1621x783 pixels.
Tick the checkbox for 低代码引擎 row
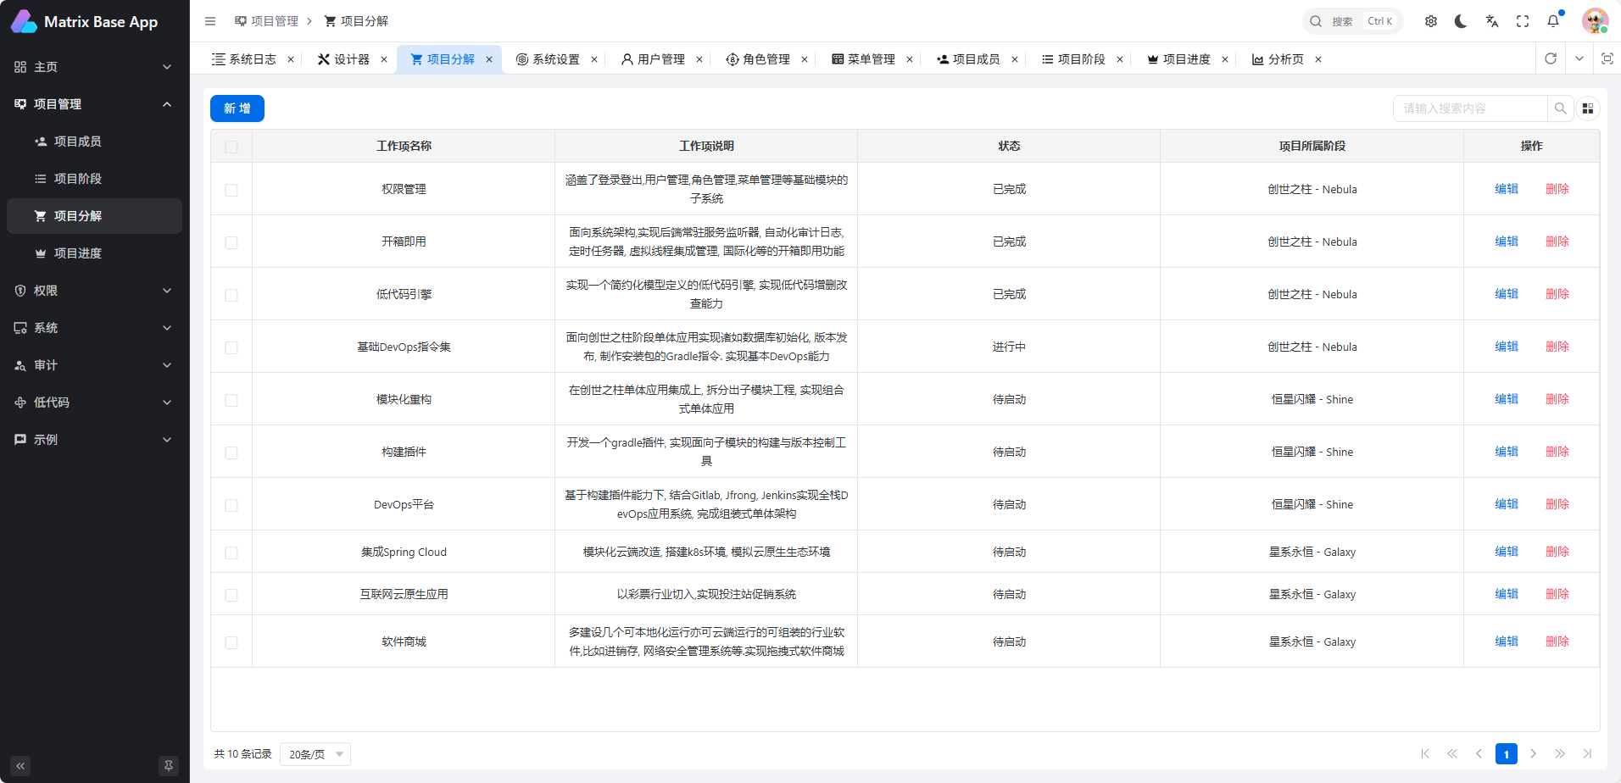(x=231, y=295)
